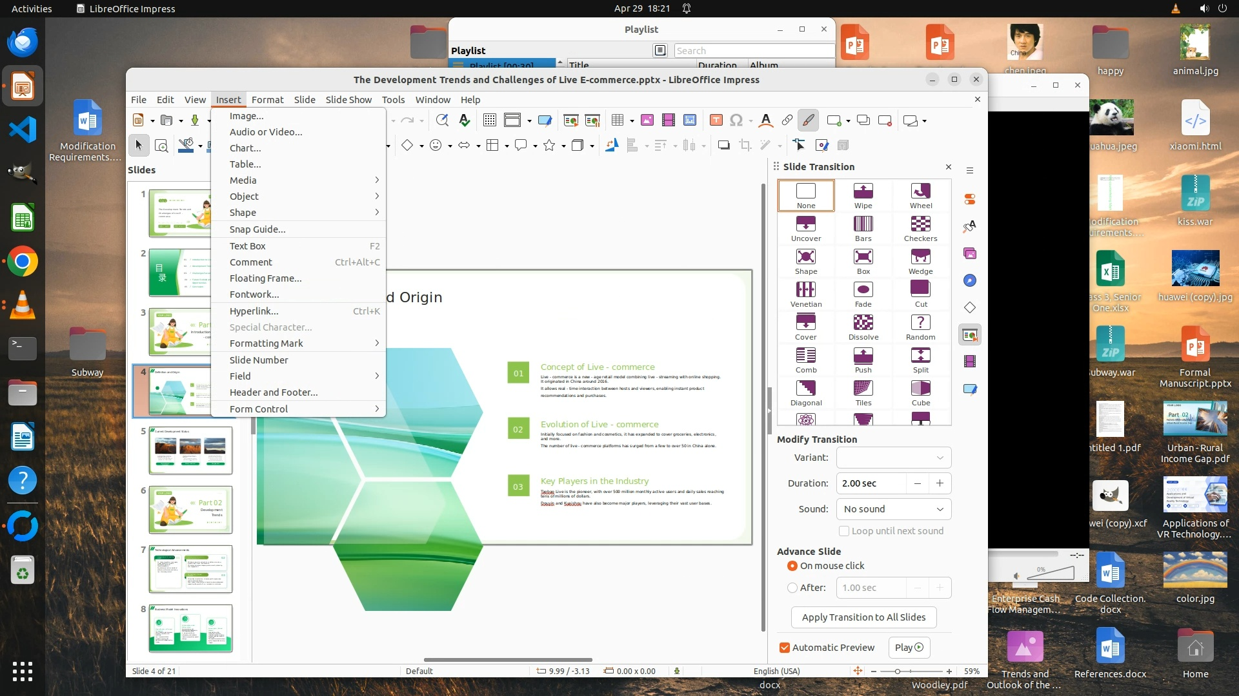
Task: Choose Slide Number from Insert menu
Action: click(259, 360)
